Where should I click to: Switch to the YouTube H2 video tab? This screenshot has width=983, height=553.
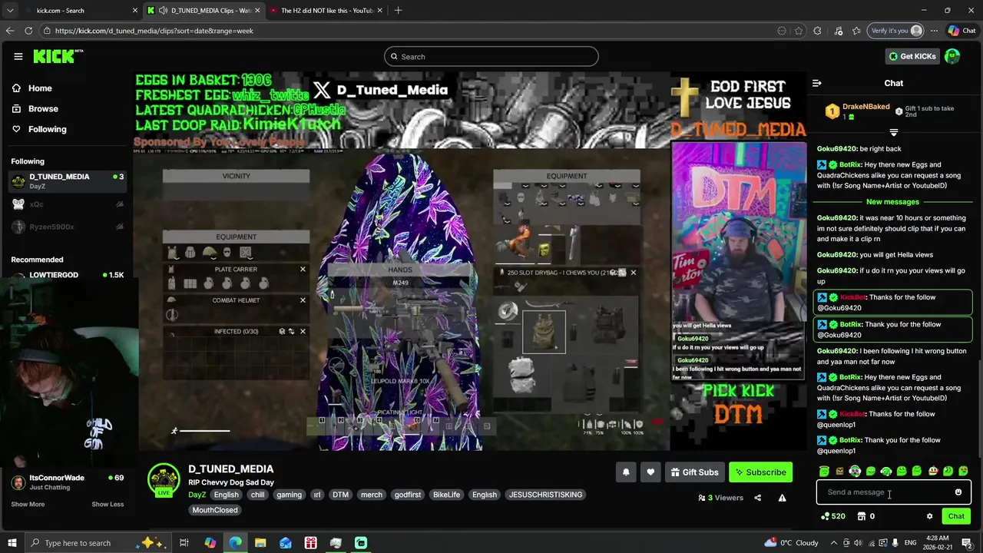tap(327, 11)
